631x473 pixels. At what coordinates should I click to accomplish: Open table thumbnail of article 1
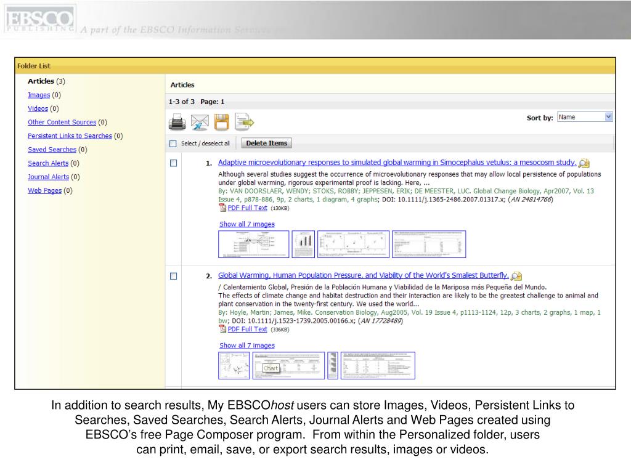click(x=429, y=244)
